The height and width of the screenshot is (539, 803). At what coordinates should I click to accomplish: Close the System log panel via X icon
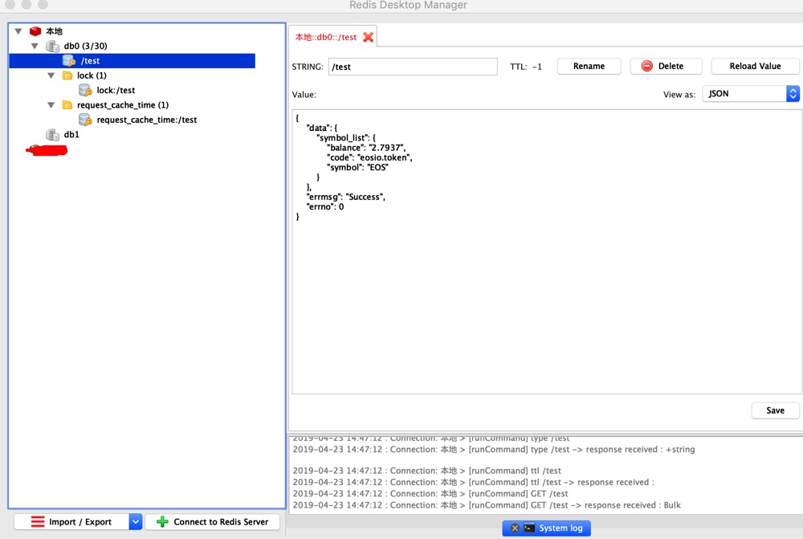[x=516, y=528]
